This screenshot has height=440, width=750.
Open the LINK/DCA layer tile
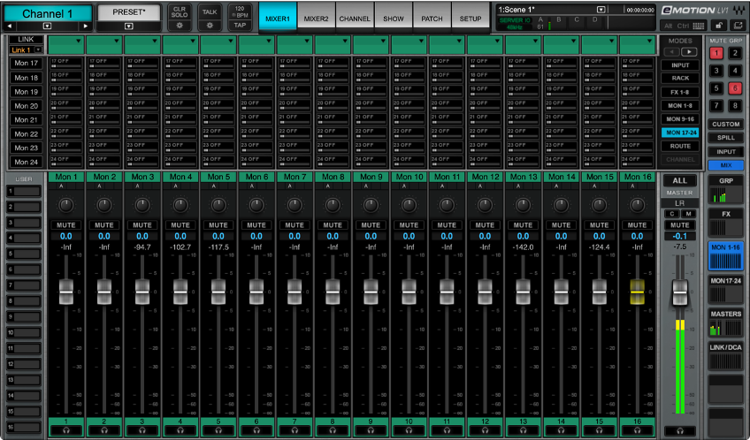point(725,356)
